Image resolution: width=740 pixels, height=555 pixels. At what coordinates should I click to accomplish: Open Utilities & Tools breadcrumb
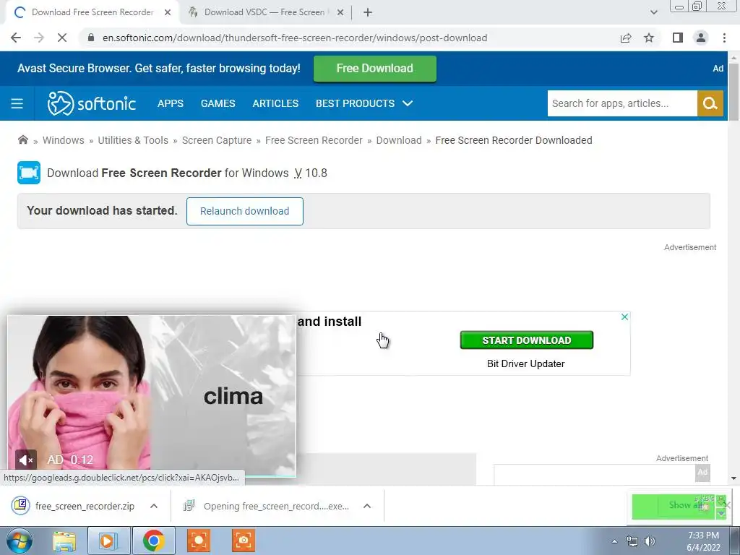pos(133,140)
